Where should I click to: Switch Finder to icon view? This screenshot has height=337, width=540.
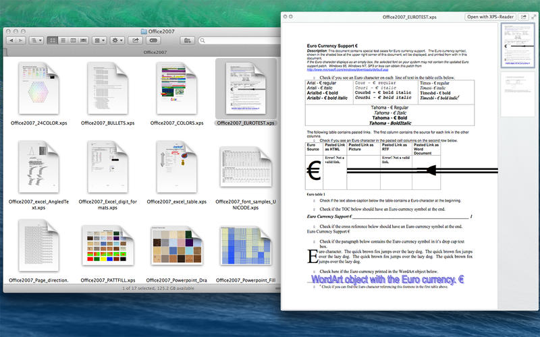click(x=53, y=40)
